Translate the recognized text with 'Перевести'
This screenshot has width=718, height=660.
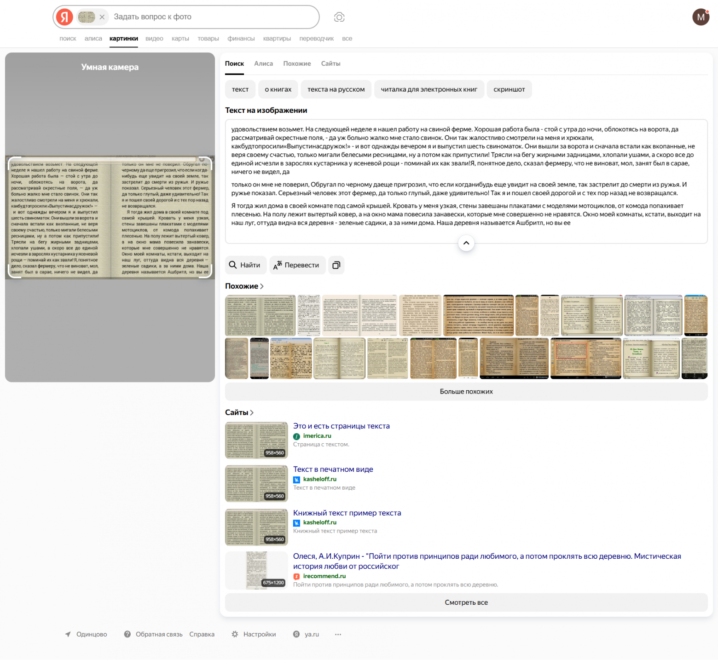tap(297, 265)
